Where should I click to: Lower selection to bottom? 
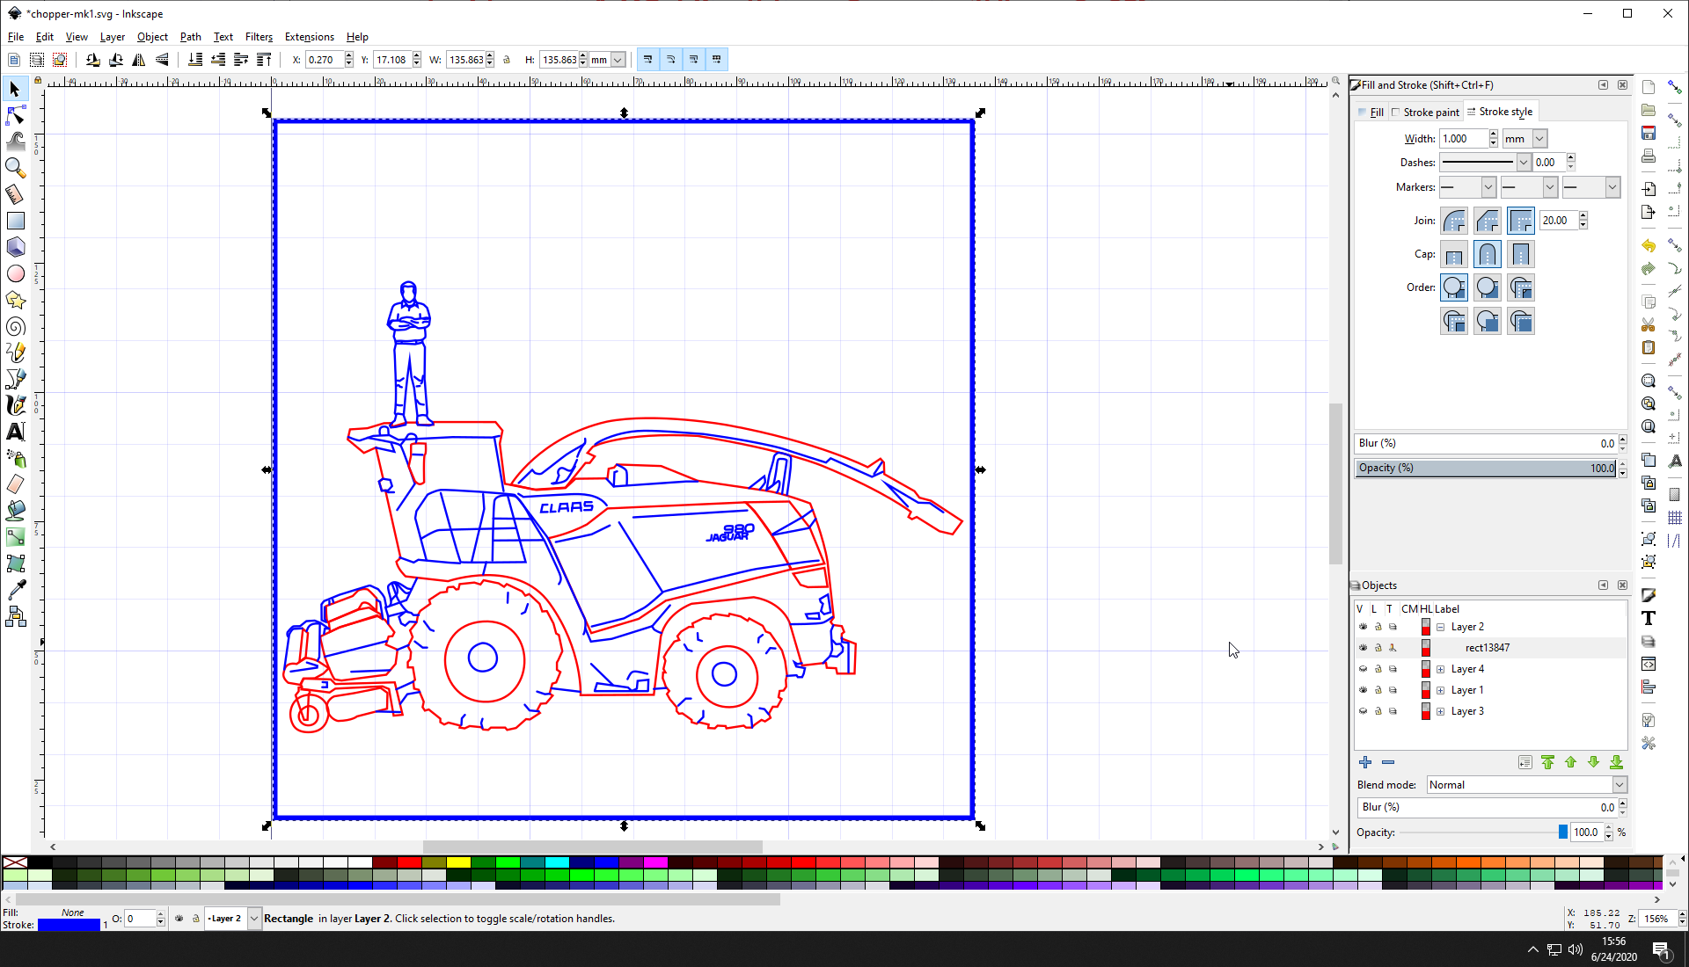195,60
